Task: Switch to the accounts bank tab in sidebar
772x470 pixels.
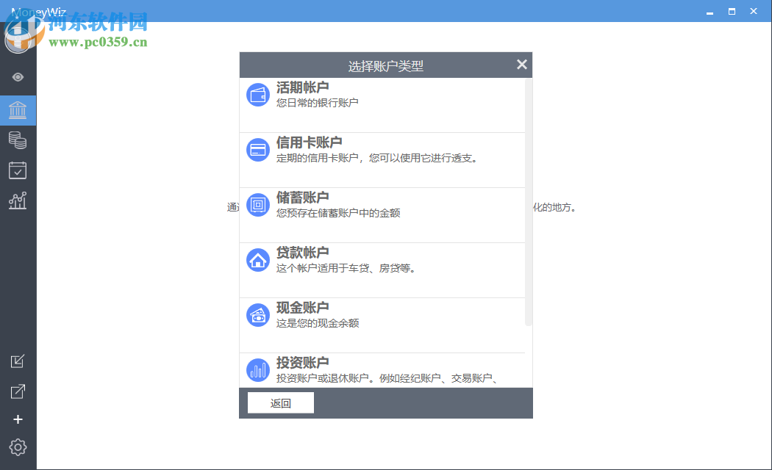Action: 18,110
